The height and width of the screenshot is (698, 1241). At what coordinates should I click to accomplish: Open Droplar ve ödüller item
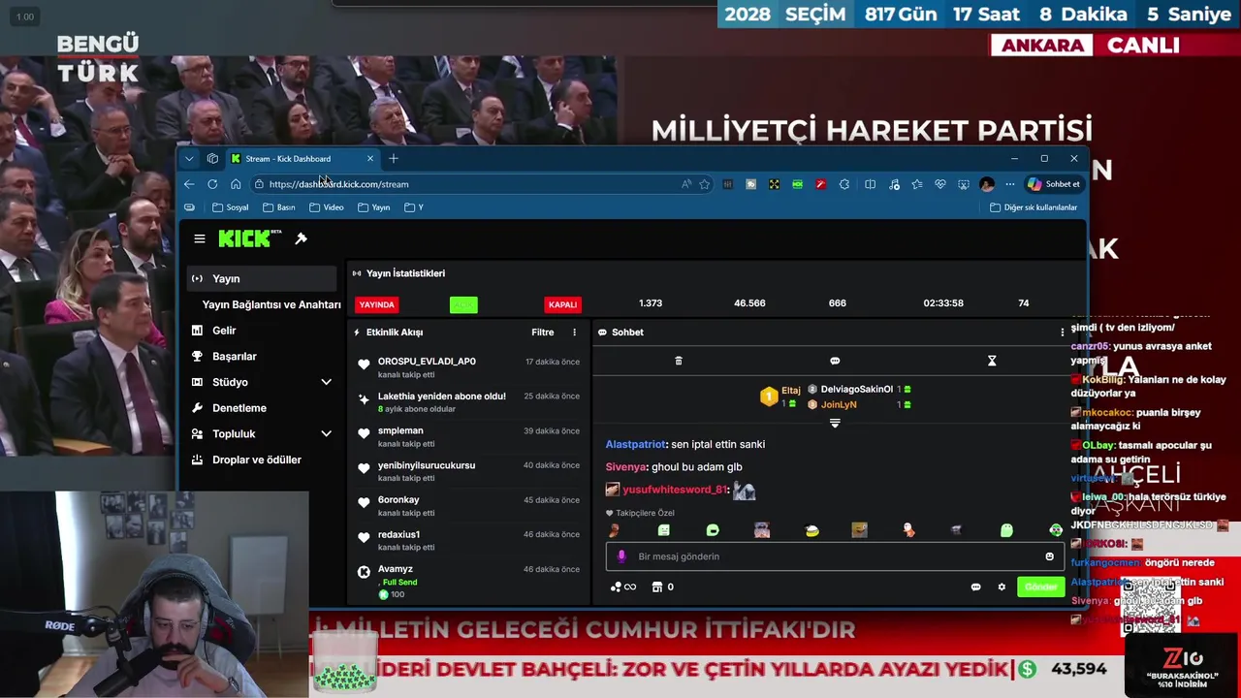[262, 460]
